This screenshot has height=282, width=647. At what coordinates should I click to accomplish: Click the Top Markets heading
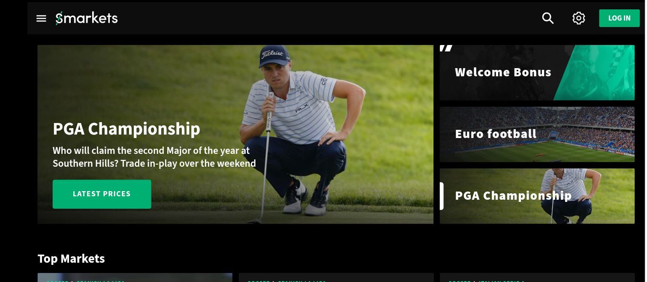pyautogui.click(x=71, y=259)
